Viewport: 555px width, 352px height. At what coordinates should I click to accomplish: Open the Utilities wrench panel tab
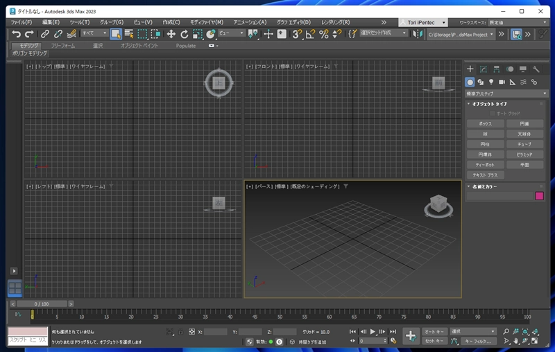coord(536,69)
